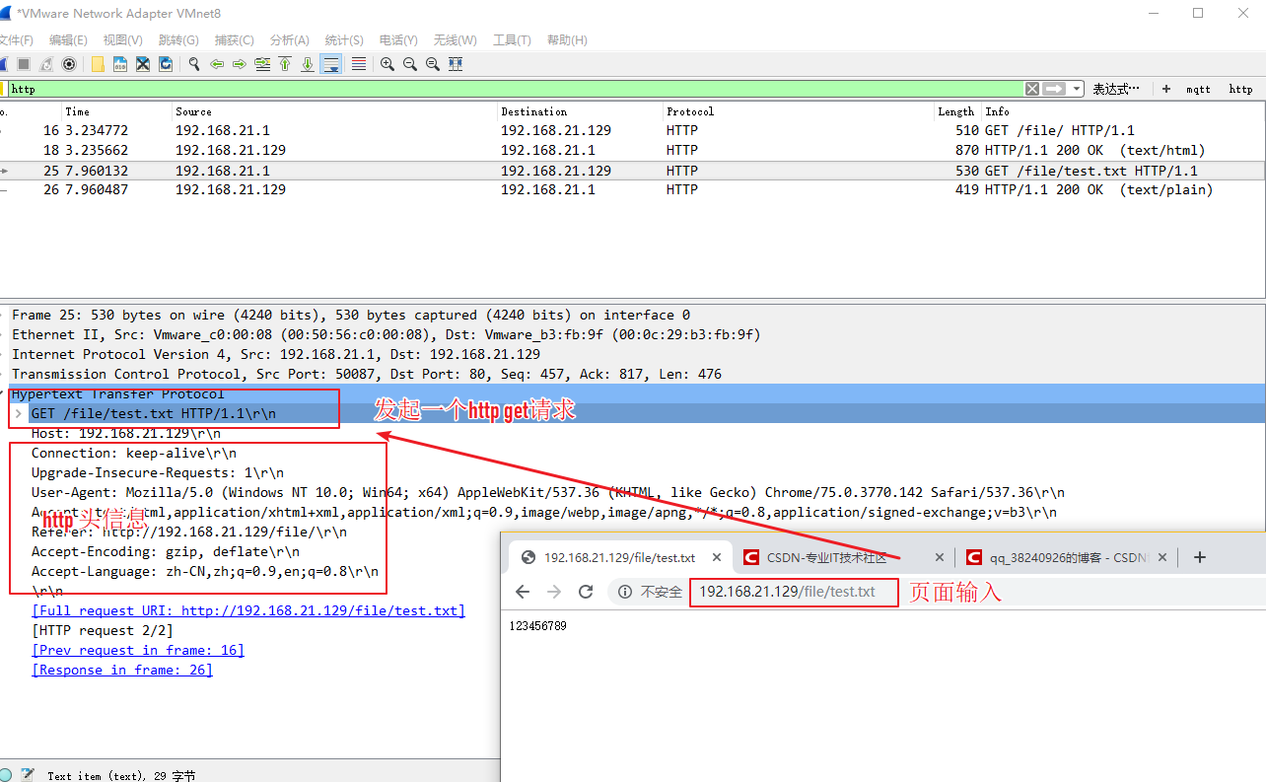
Task: Select the User-Agent header line
Action: click(547, 492)
